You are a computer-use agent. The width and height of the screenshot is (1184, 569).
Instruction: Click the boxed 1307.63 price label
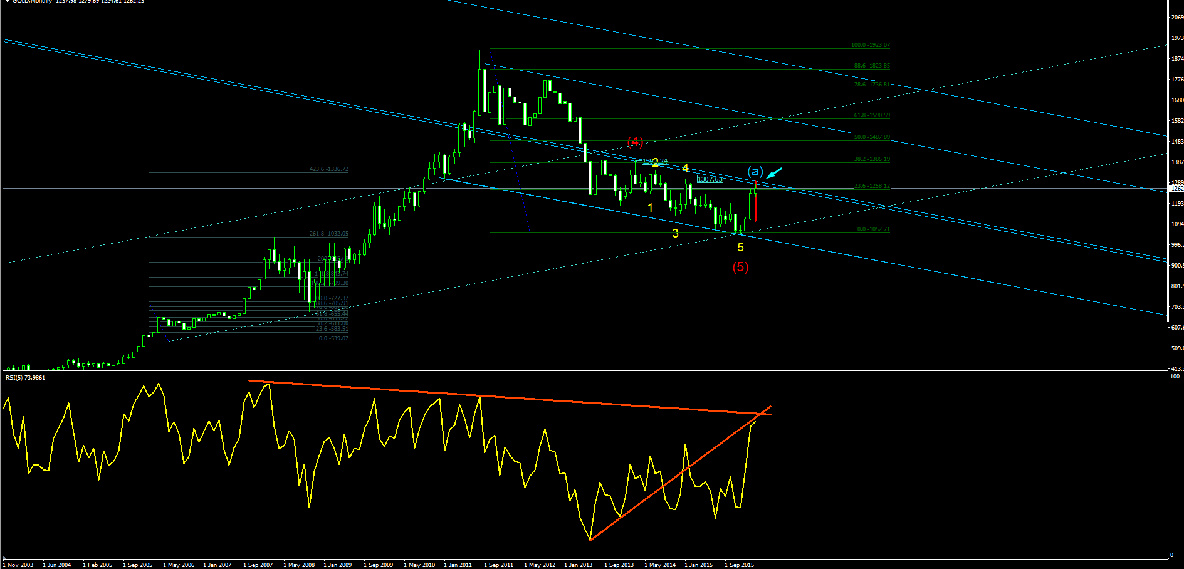(710, 179)
